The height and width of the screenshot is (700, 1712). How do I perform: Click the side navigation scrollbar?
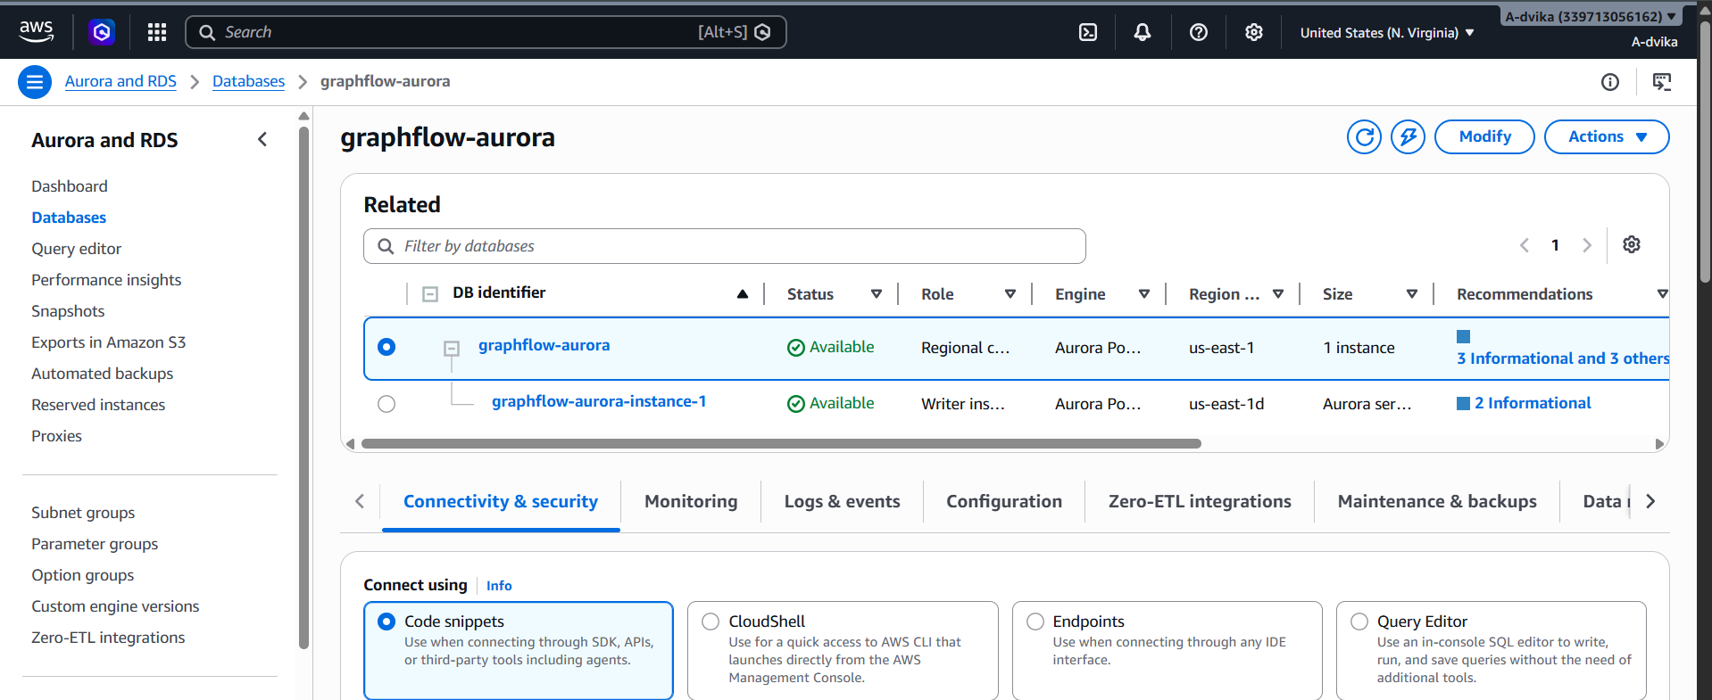pyautogui.click(x=304, y=388)
